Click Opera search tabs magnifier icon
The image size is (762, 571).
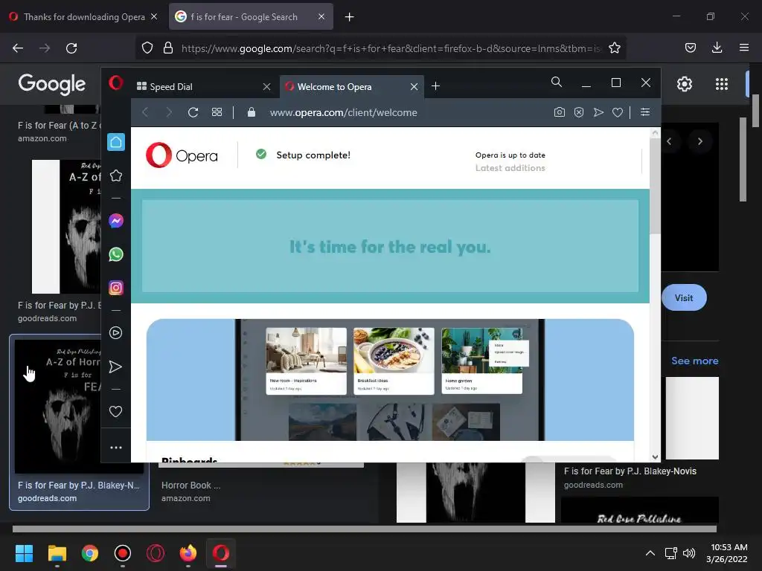557,82
